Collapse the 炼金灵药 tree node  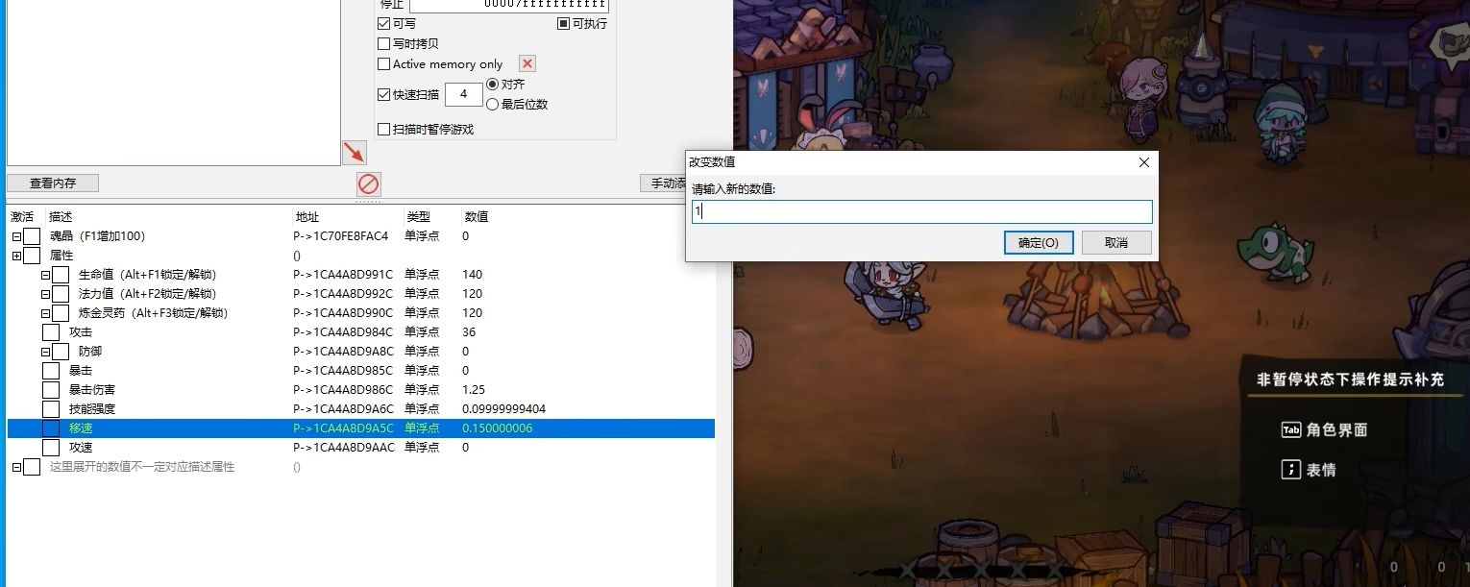point(45,313)
